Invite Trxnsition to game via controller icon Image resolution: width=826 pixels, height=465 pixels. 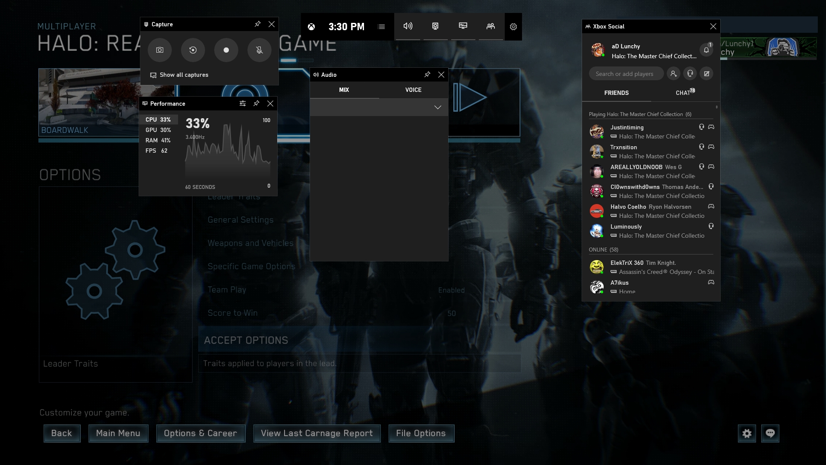(x=711, y=147)
